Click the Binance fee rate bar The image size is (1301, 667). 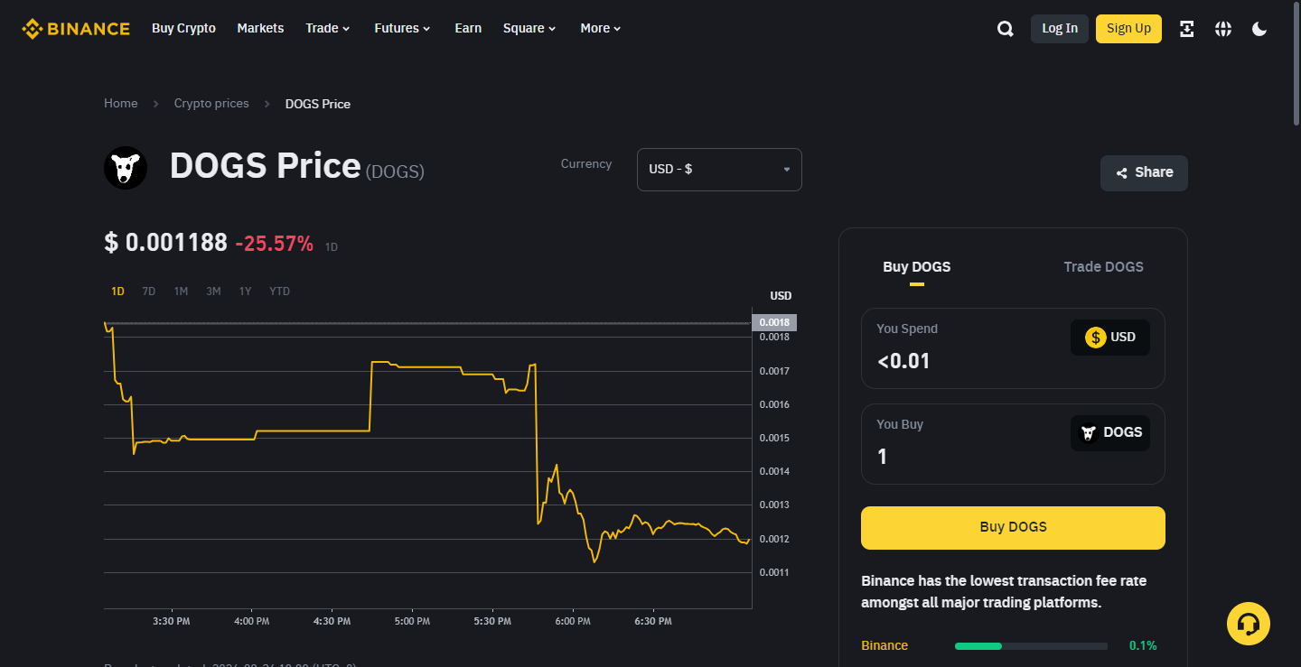pos(1031,646)
